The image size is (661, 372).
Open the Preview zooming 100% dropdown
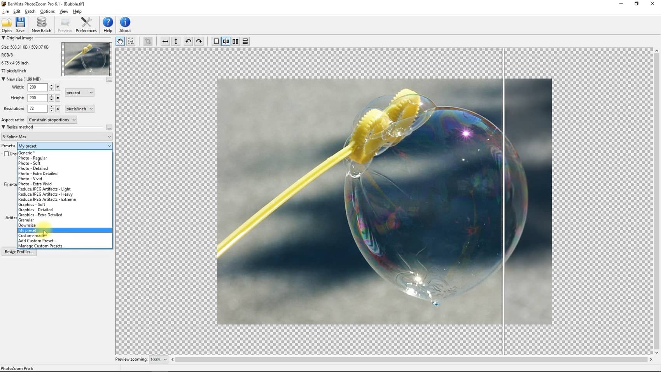tap(159, 360)
